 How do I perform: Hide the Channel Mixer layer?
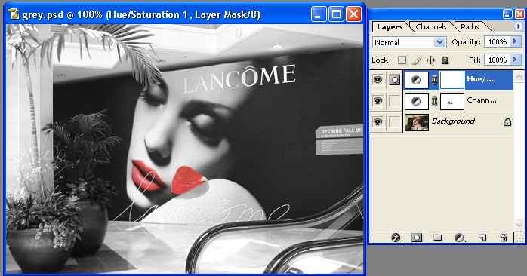(x=378, y=101)
